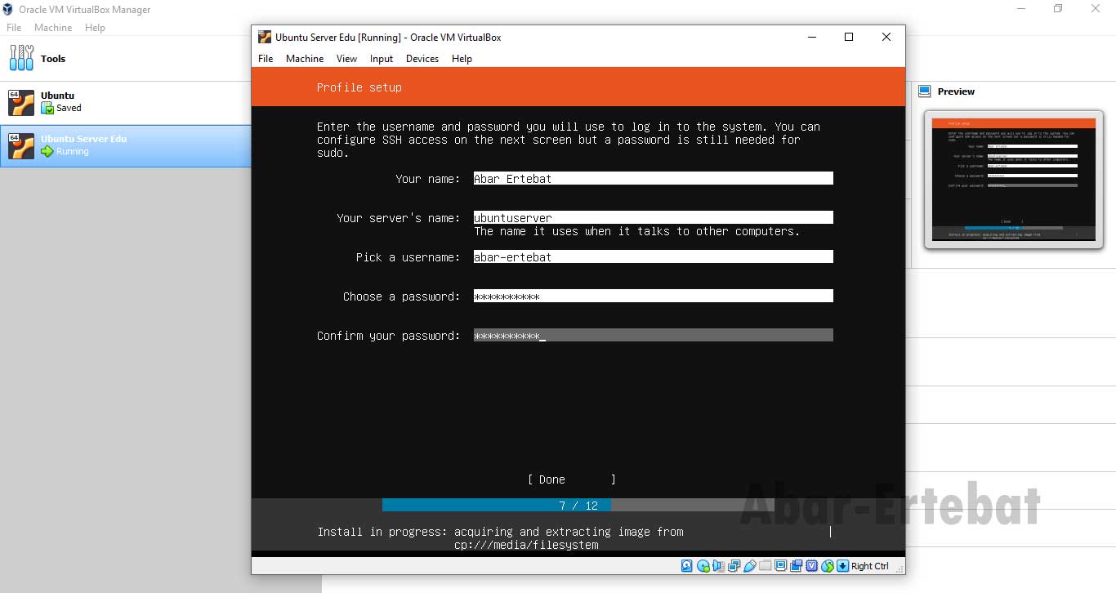The height and width of the screenshot is (593, 1116).
Task: Click the Your name field with Abar Ertebat
Action: click(x=654, y=178)
